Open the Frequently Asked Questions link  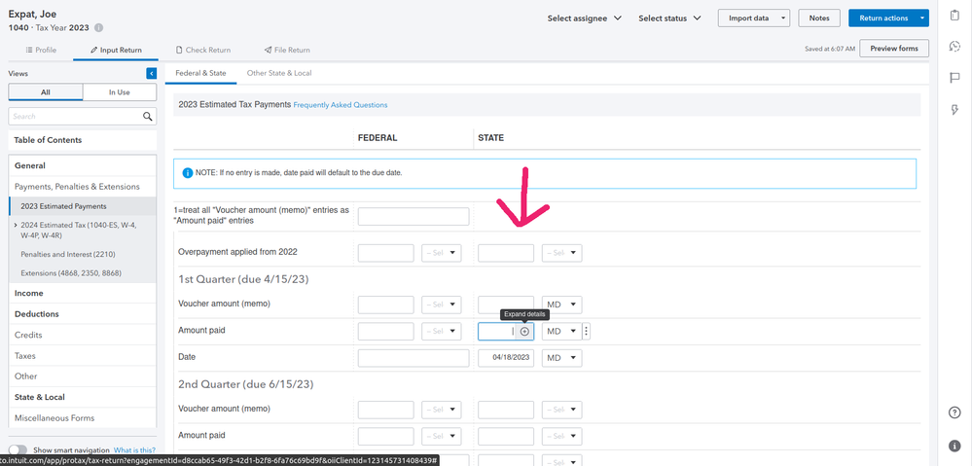(x=341, y=105)
